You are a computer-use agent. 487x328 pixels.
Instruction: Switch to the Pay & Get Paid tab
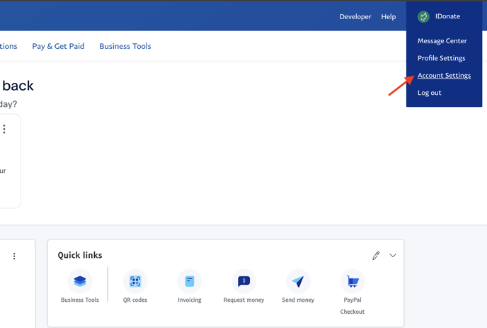pyautogui.click(x=58, y=46)
